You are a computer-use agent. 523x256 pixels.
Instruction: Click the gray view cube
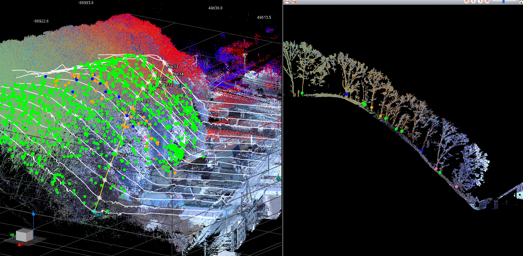(24, 235)
